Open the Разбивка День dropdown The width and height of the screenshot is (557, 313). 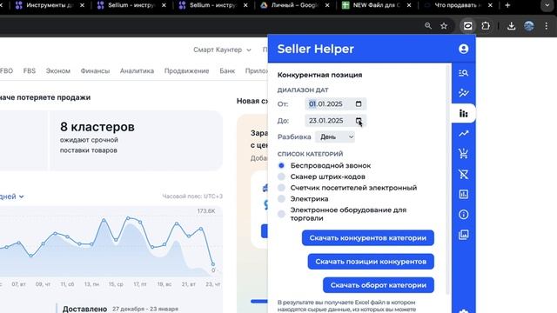(x=335, y=137)
